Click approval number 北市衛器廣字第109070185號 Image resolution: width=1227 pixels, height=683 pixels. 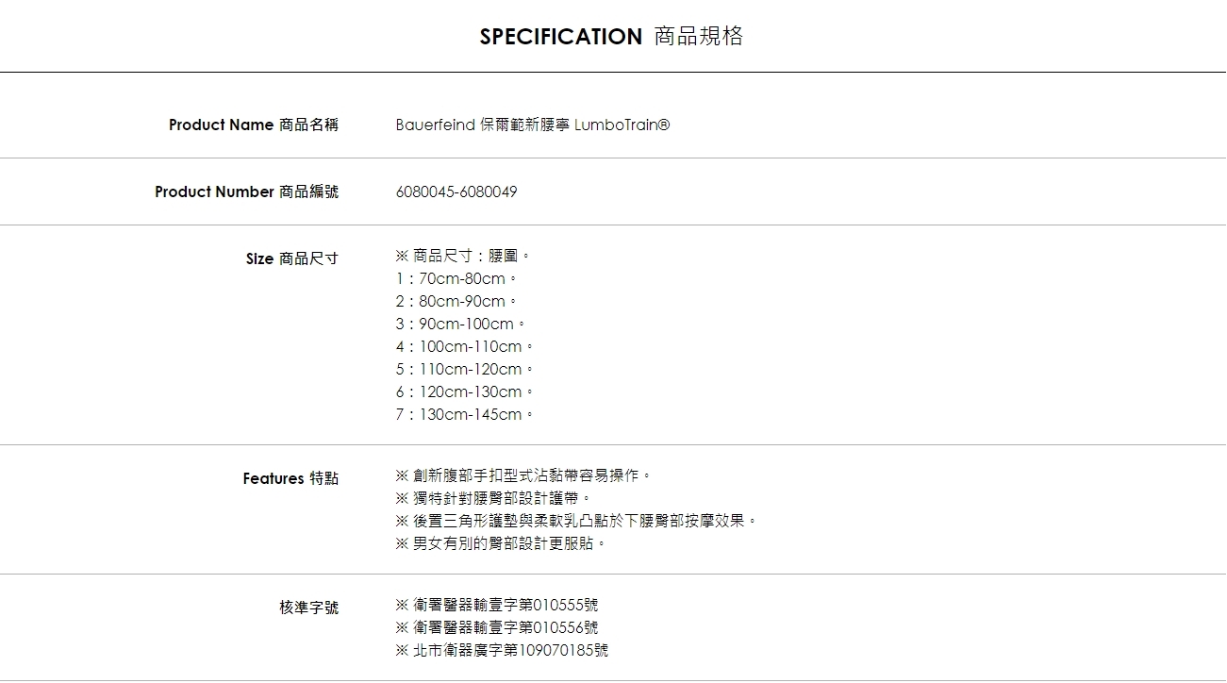pyautogui.click(x=502, y=650)
